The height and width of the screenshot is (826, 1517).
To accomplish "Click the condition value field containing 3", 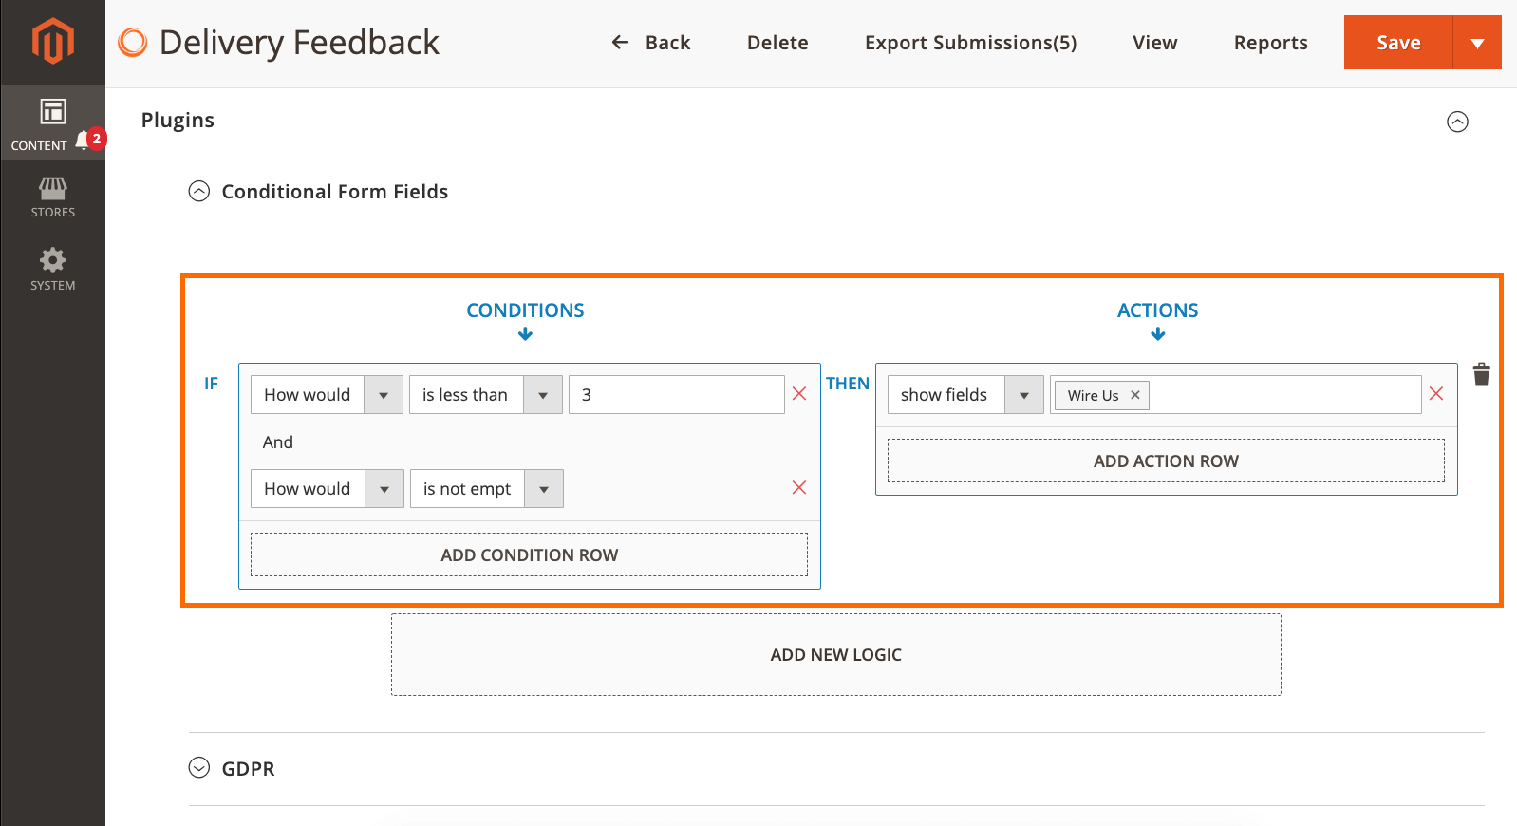I will (676, 394).
